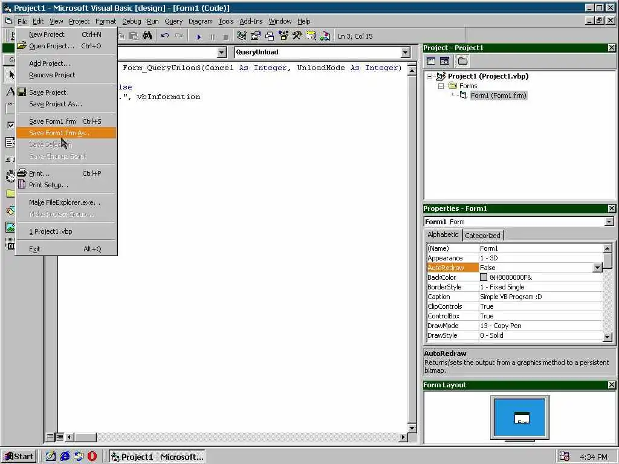Click the form thumbnail in Form Layout
619x464 pixels.
(x=522, y=417)
